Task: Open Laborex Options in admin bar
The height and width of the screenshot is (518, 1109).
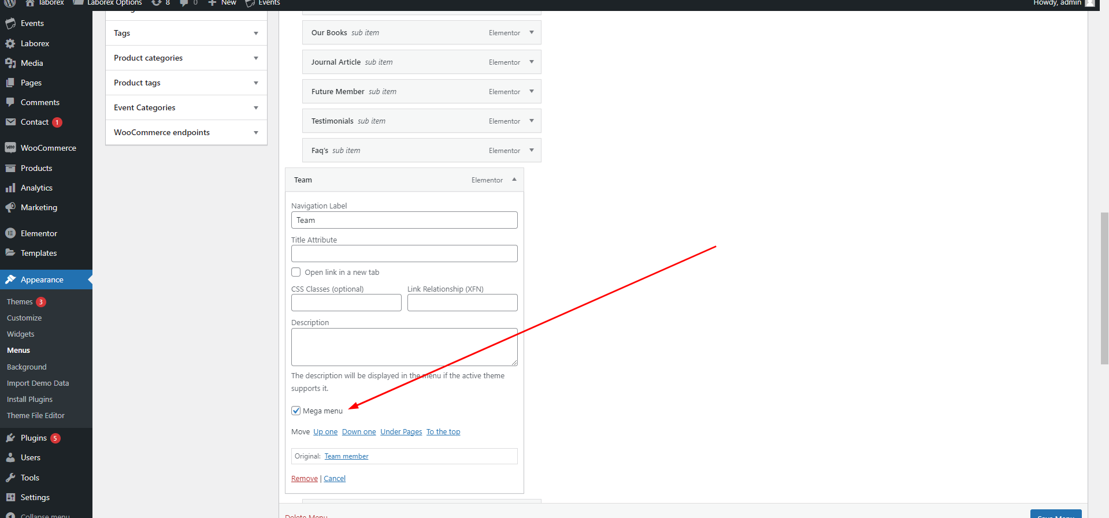Action: point(107,2)
